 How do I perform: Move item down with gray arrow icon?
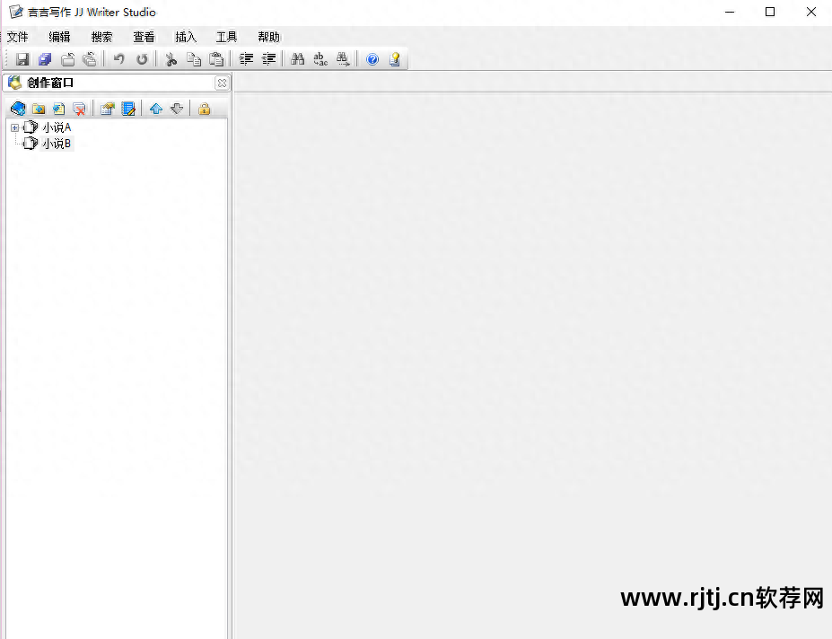pos(177,109)
